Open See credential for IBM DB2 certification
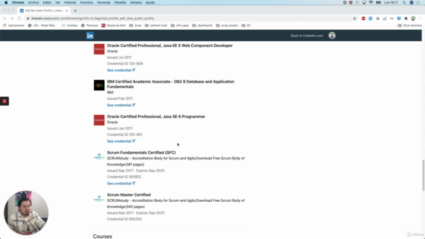This screenshot has height=239, width=425. (121, 105)
